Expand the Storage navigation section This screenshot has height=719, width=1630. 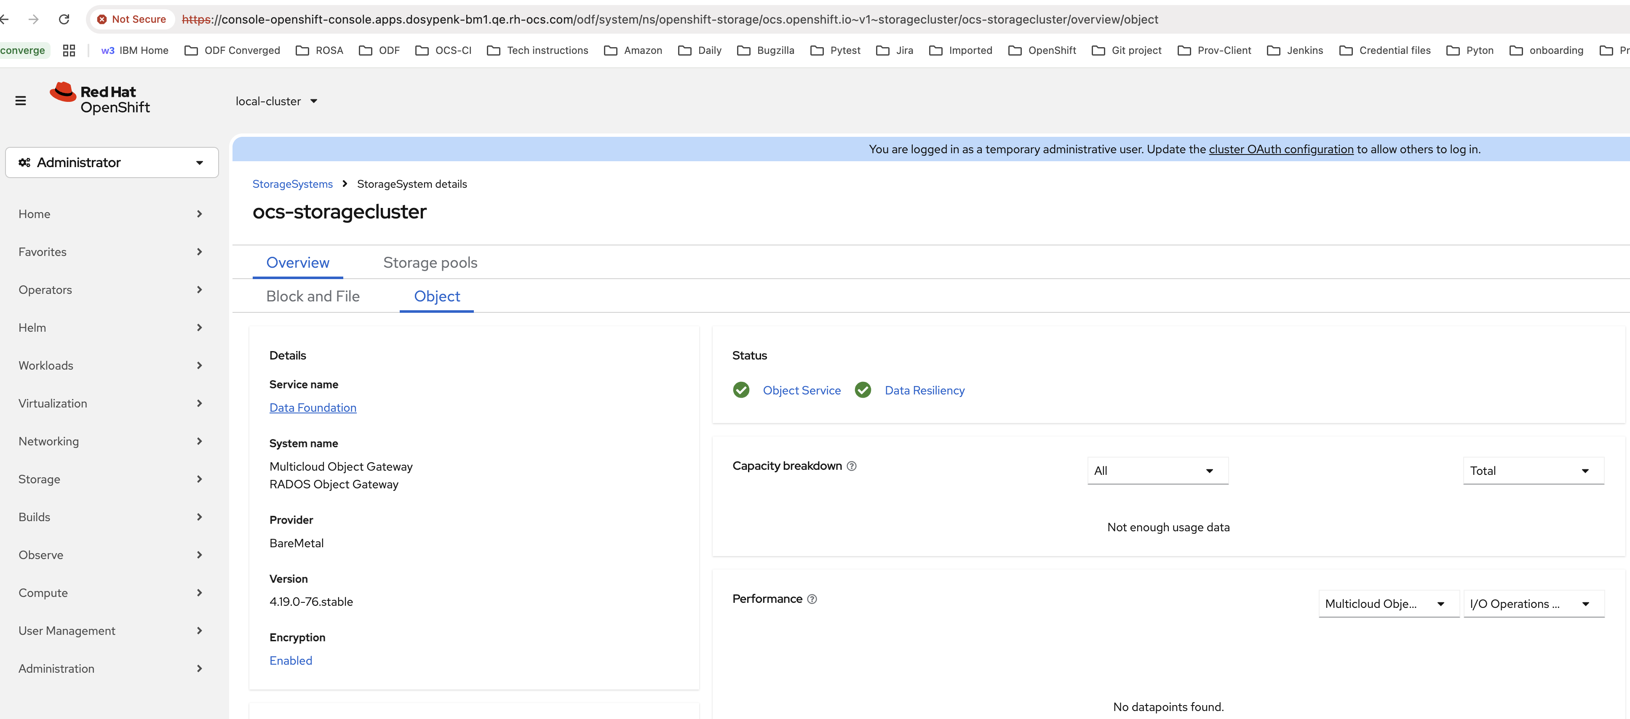[x=111, y=479]
